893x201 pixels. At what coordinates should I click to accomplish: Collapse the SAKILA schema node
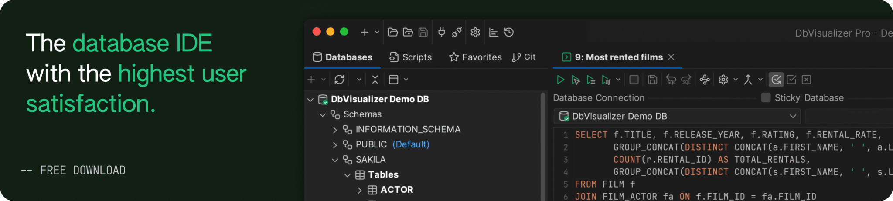point(335,160)
